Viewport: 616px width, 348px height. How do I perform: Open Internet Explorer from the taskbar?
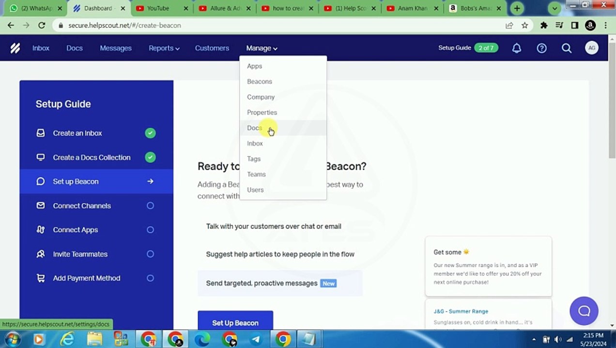[67, 339]
